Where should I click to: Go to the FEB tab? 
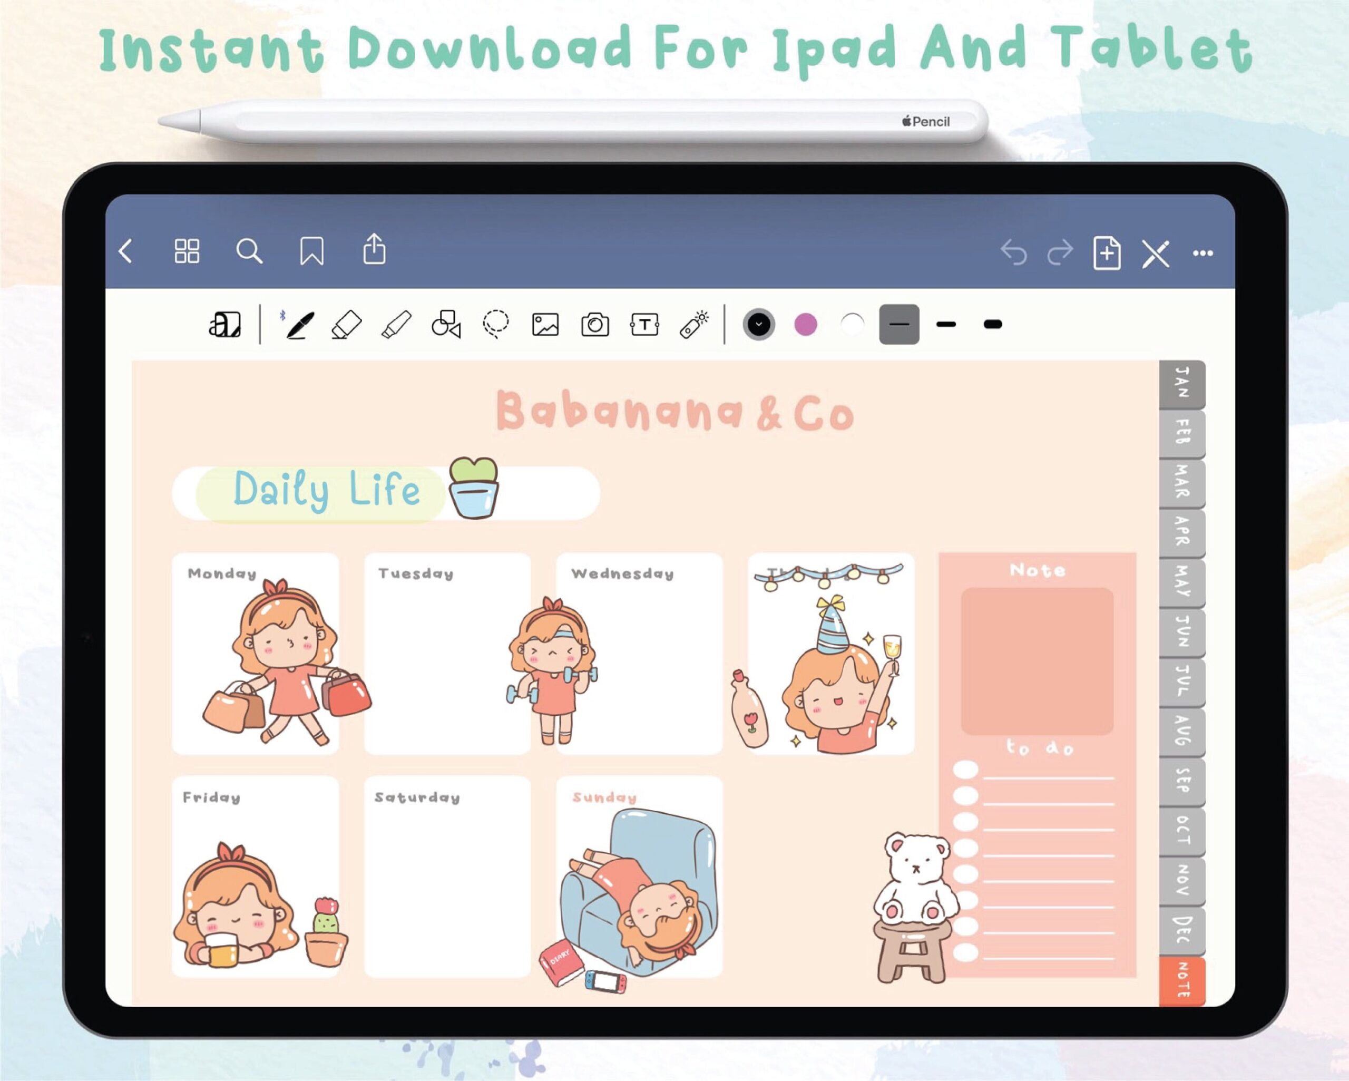coord(1182,434)
